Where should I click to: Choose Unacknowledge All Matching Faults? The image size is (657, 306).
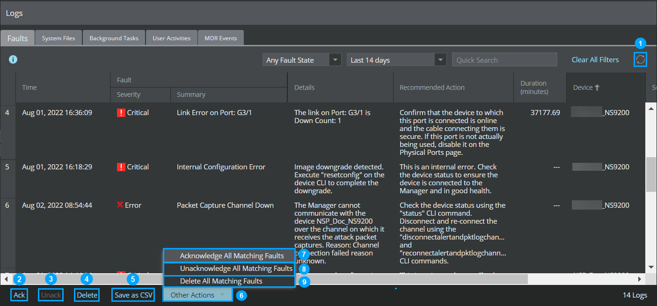229,269
